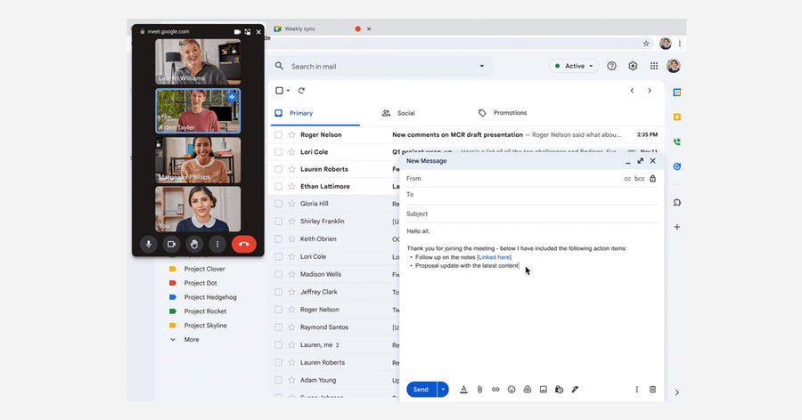This screenshot has height=420, width=802.
Task: Open the Linked here link
Action: [494, 257]
